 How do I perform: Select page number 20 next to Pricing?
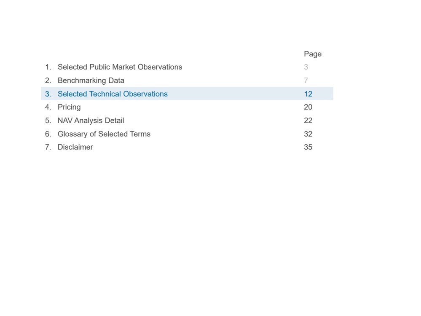pyautogui.click(x=308, y=107)
